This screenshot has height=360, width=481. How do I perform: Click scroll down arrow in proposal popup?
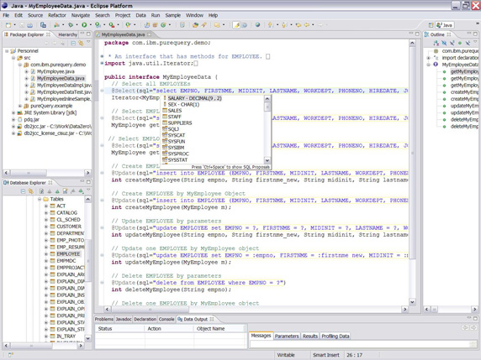pyautogui.click(x=267, y=160)
